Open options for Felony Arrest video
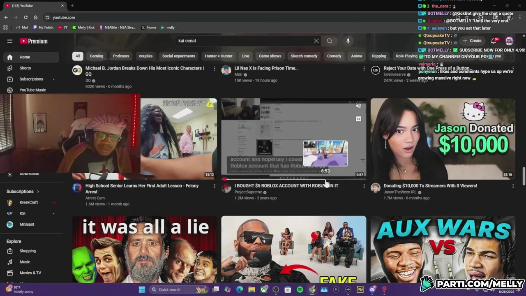This screenshot has width=526, height=296. click(x=215, y=186)
